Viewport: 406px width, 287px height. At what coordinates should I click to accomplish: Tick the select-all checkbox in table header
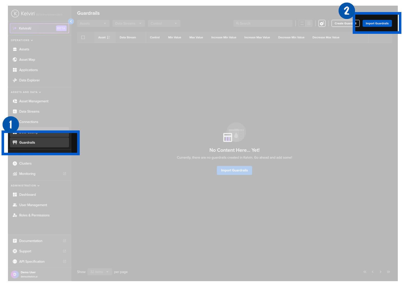pyautogui.click(x=83, y=37)
